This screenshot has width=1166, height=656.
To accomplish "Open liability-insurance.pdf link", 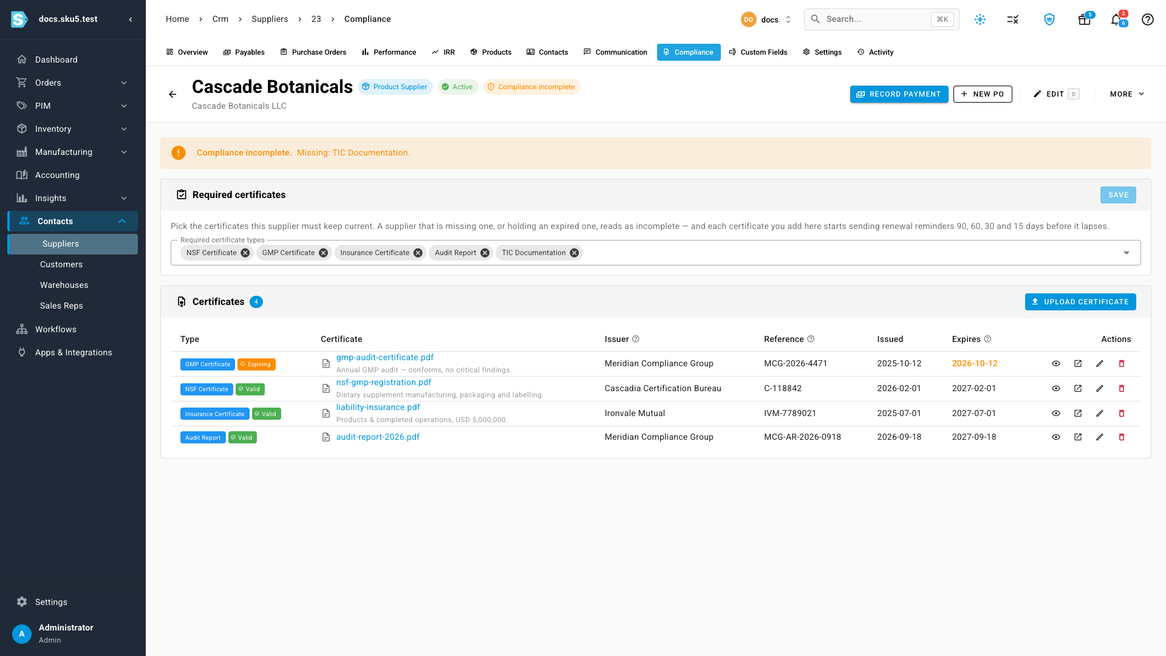I will [378, 408].
